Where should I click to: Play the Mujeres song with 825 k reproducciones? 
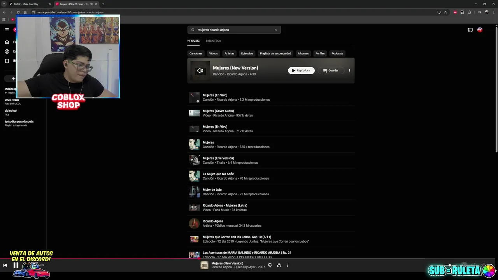271,145
